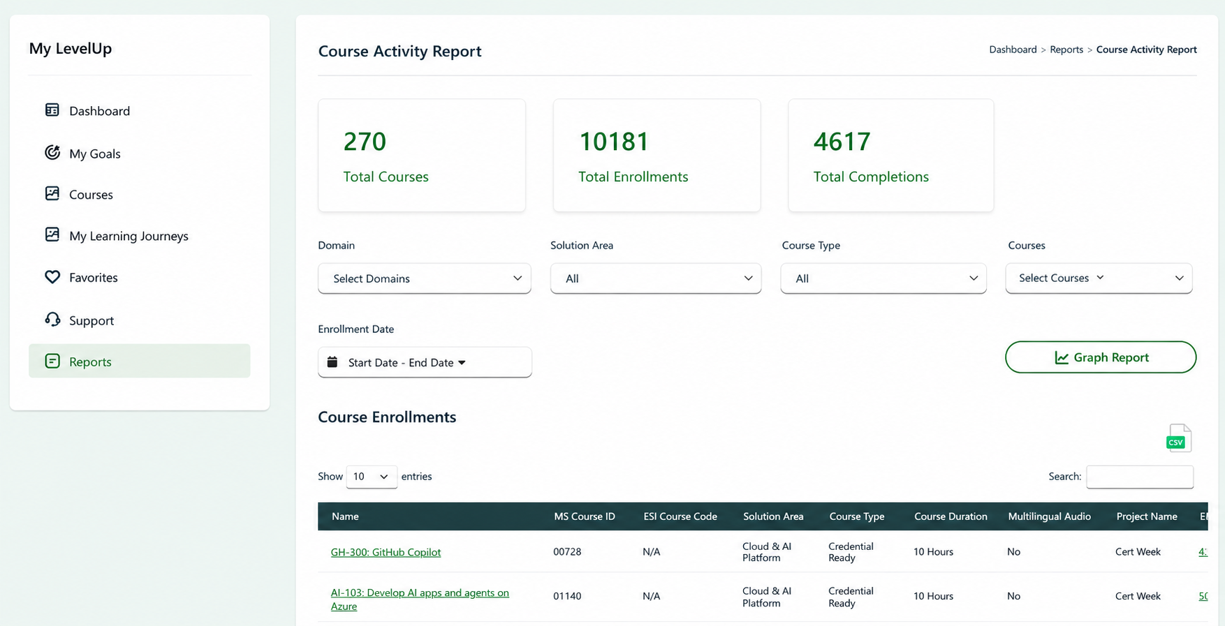Click the 10181 Total Enrollments card
1225x626 pixels.
pyautogui.click(x=656, y=155)
